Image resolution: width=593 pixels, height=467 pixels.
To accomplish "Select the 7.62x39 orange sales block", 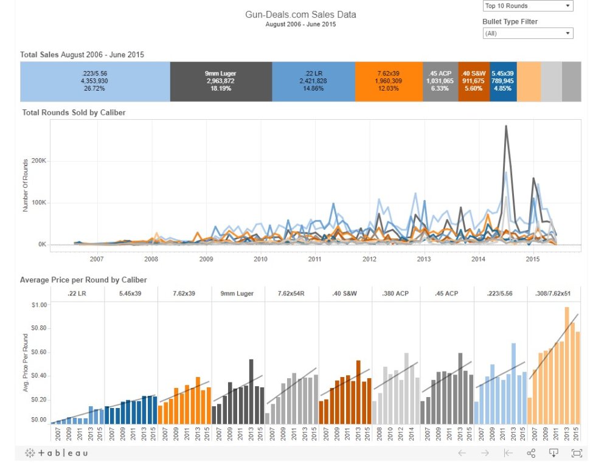I will [389, 81].
